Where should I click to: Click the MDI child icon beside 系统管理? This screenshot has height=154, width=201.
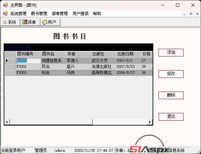5,13
